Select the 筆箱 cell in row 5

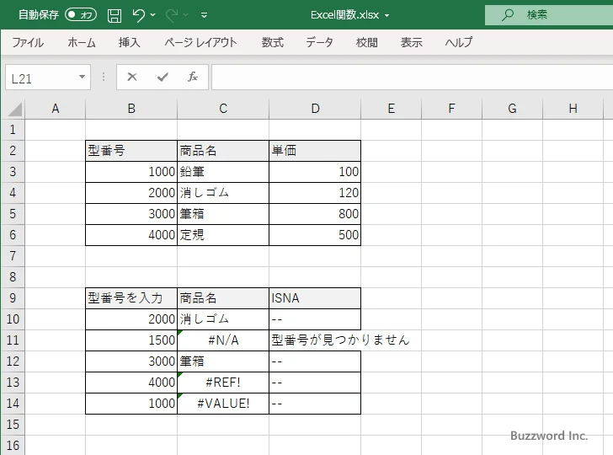223,214
